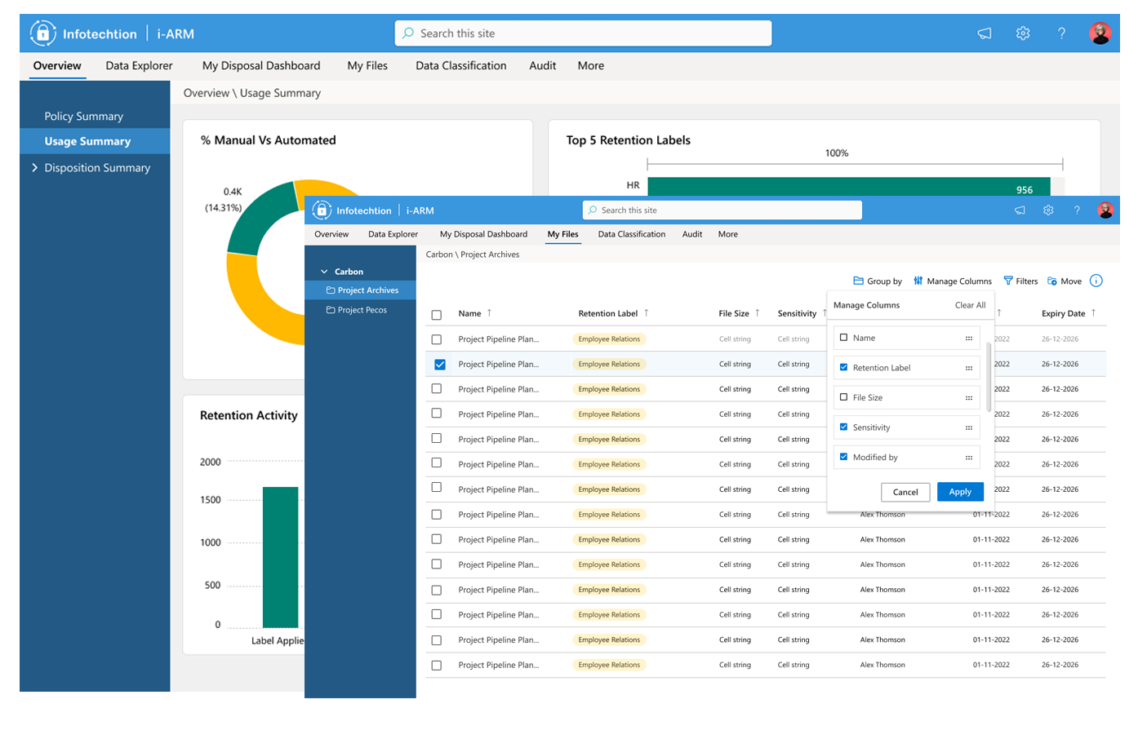Screen dimensions: 1147x748
Task: Sort by the File Size column arrow
Action: click(x=757, y=312)
